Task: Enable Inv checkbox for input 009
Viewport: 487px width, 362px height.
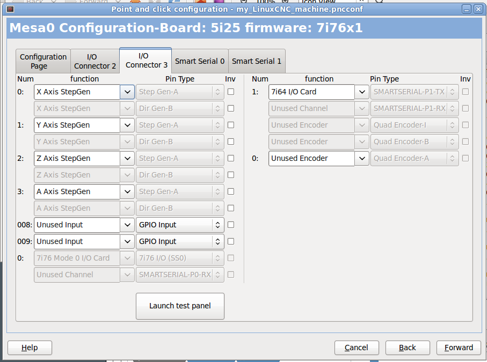Action: coord(231,241)
